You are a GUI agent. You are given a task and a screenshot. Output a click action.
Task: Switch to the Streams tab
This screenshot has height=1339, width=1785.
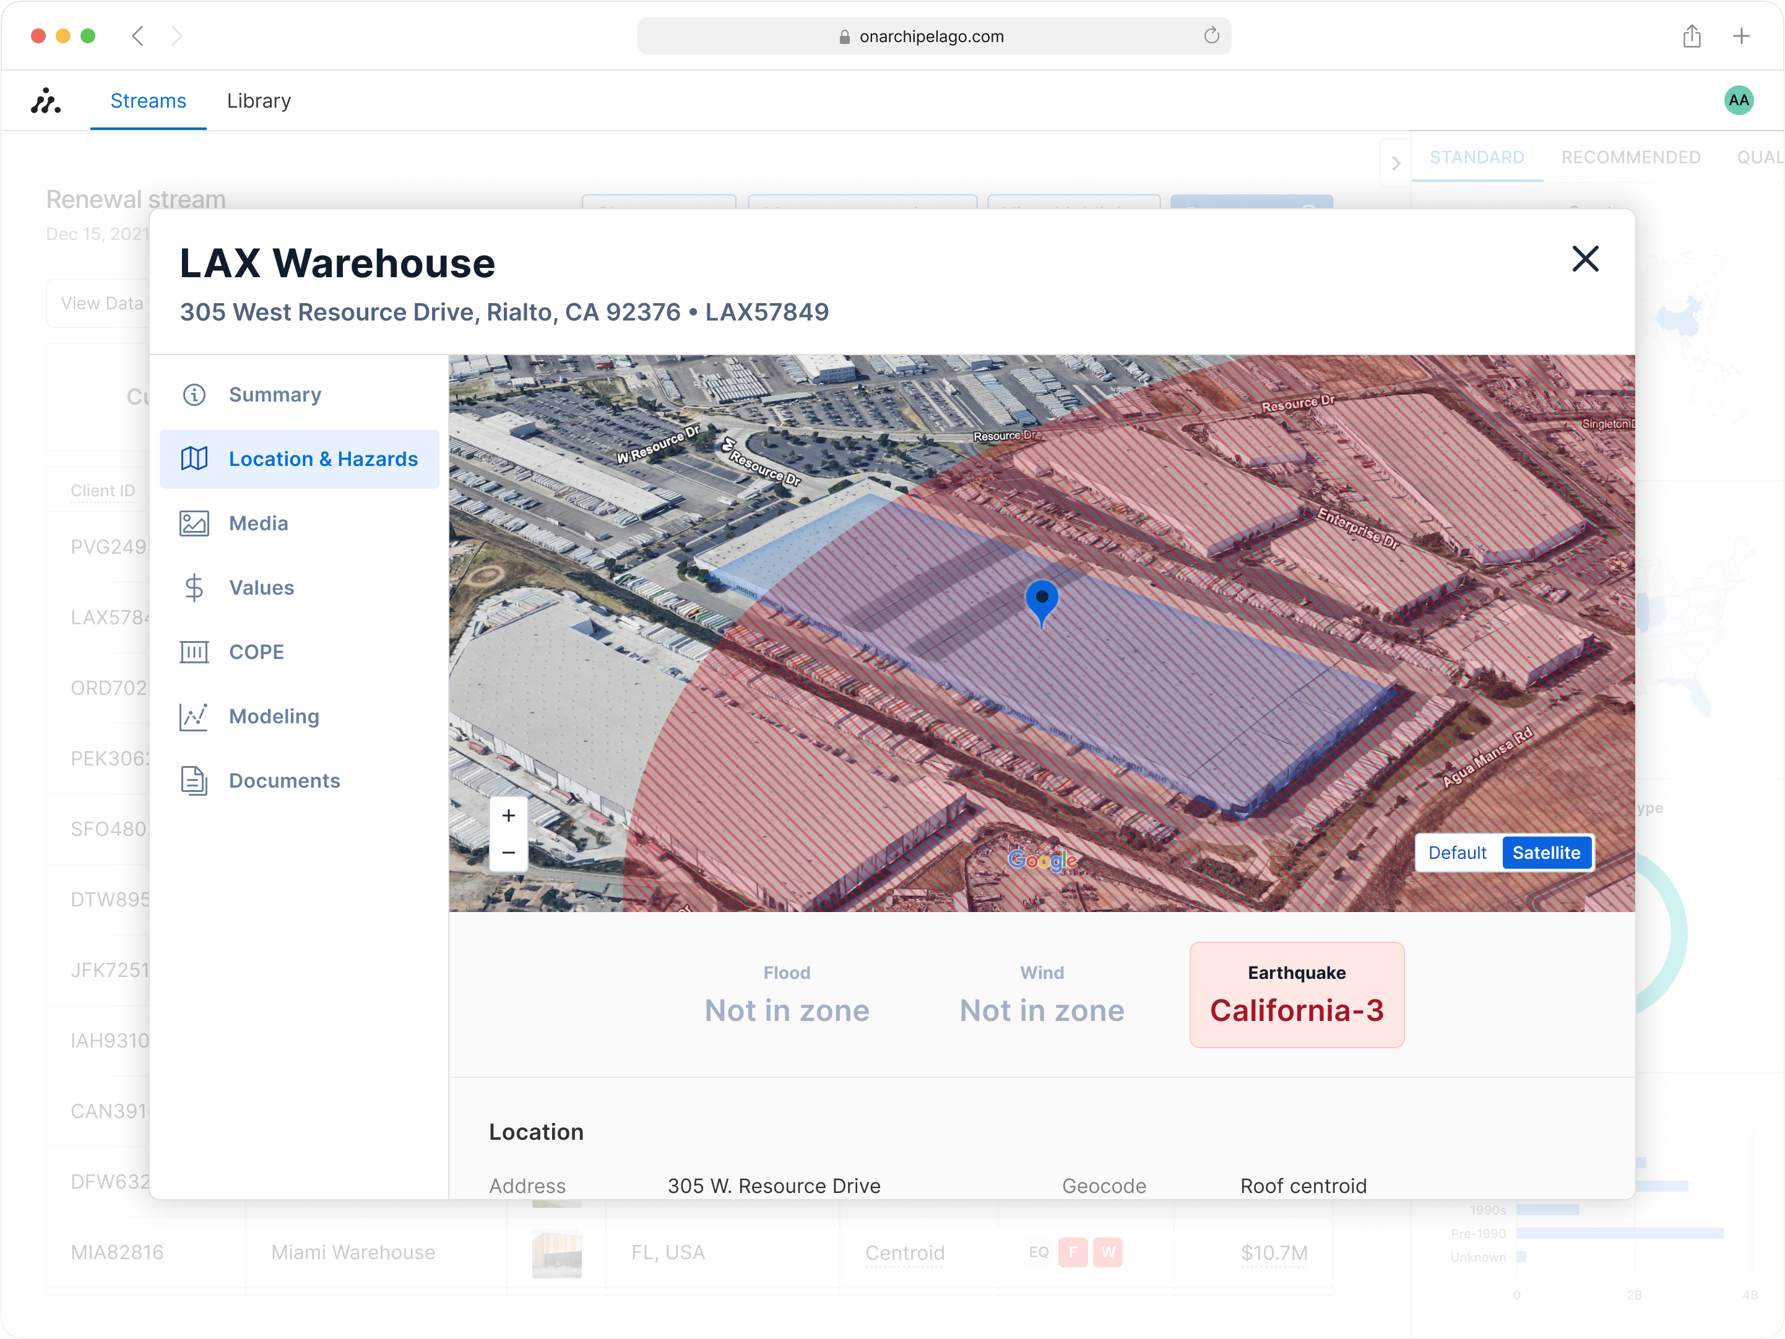(x=148, y=101)
